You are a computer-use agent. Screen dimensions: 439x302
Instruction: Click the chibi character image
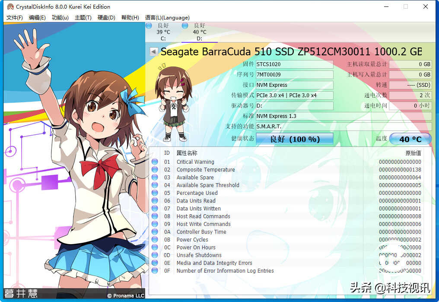(x=173, y=102)
